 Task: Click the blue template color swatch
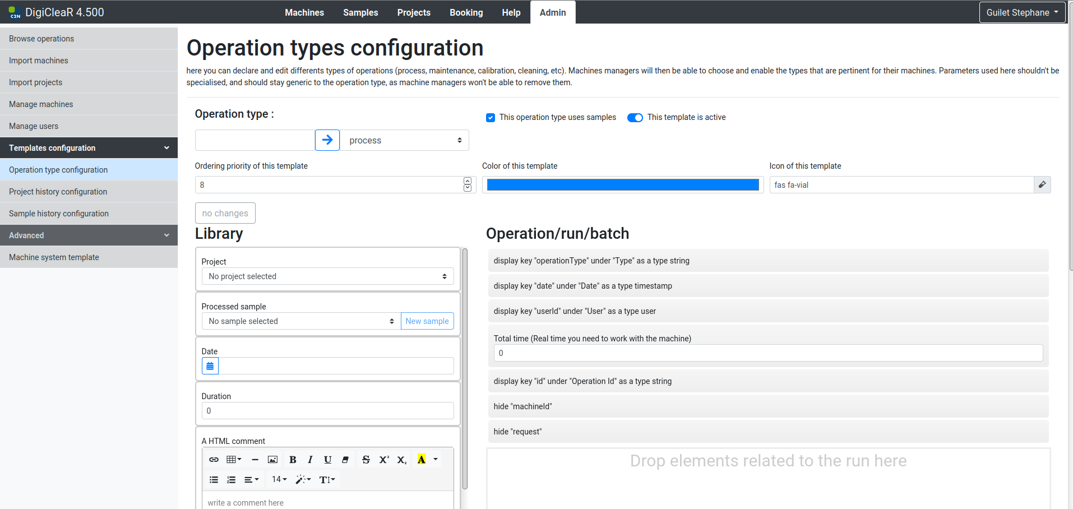(x=622, y=185)
